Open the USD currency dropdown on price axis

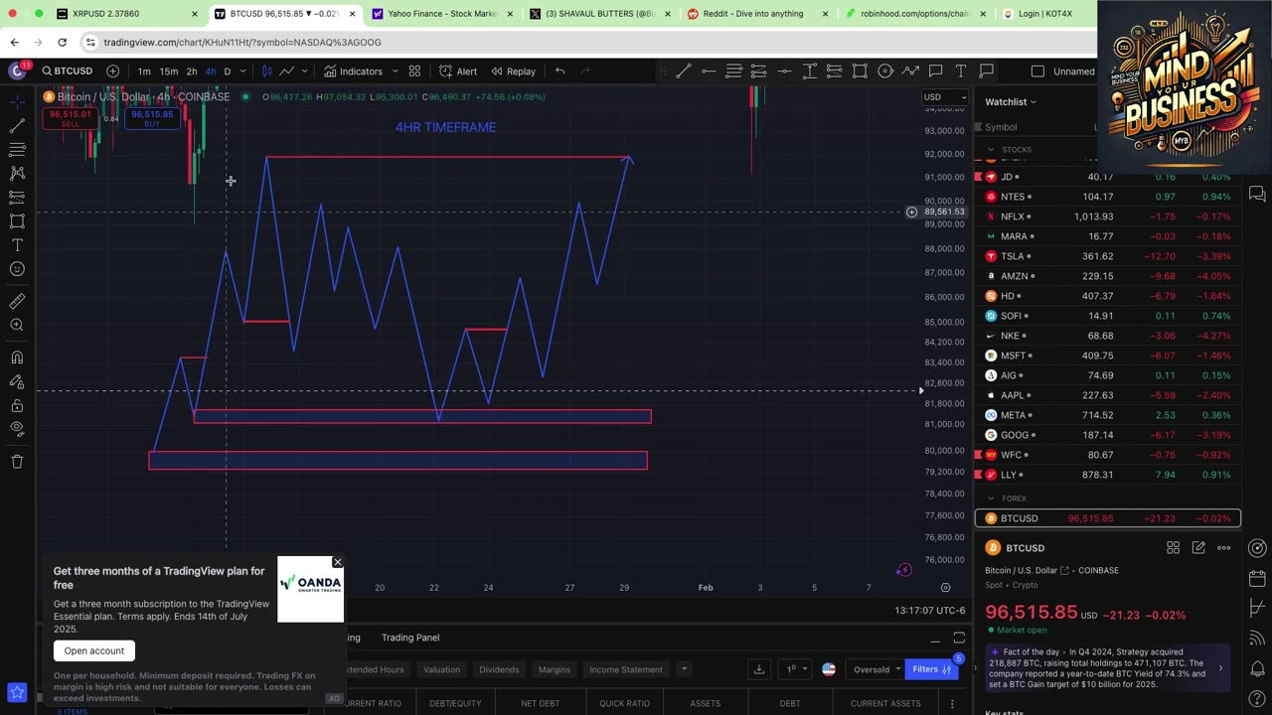pos(944,96)
